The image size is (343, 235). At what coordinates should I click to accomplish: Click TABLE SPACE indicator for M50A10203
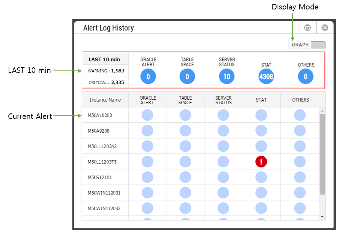coord(185,115)
